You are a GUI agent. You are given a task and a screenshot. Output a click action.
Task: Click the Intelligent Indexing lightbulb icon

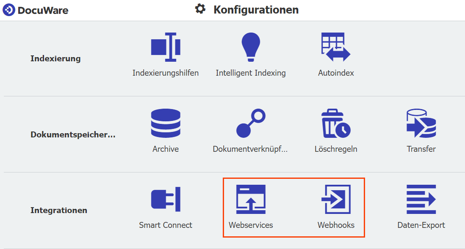click(x=251, y=47)
